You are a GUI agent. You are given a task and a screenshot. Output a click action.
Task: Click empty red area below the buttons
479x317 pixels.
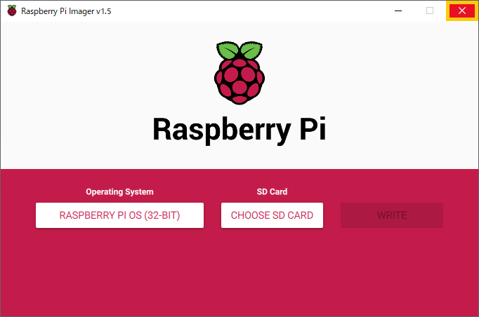coord(239,274)
